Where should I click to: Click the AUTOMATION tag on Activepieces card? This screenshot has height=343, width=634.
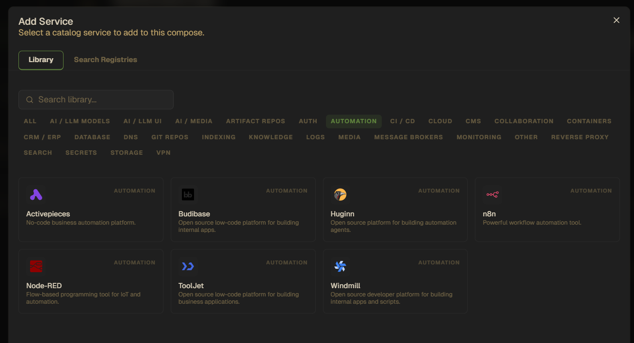[134, 191]
